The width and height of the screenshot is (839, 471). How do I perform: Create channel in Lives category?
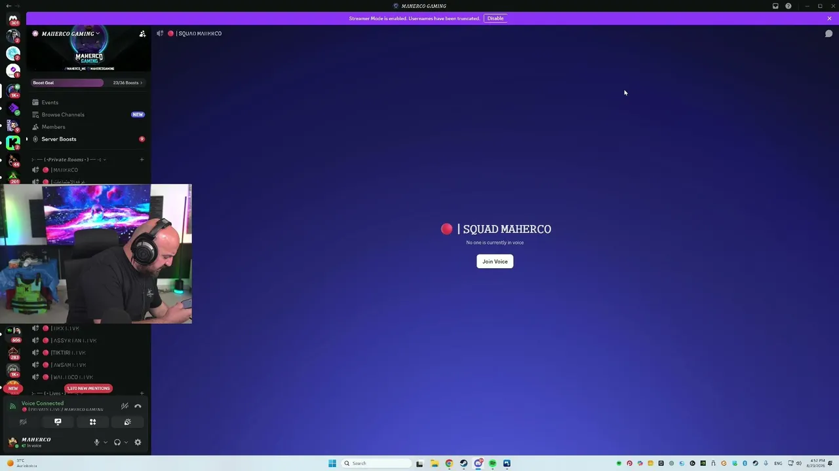(x=142, y=393)
